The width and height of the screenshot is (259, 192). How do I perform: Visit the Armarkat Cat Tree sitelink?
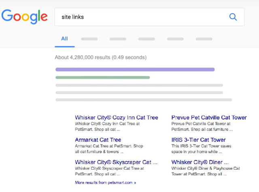(98, 140)
